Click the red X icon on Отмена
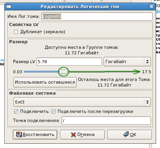Screen dimensions: 160x148 [x=73, y=135]
